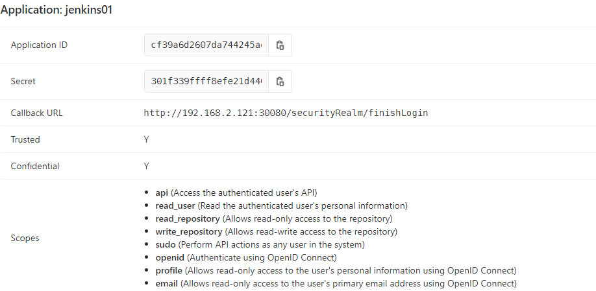The height and width of the screenshot is (291, 596).
Task: Click the Scopes label
Action: tap(25, 239)
